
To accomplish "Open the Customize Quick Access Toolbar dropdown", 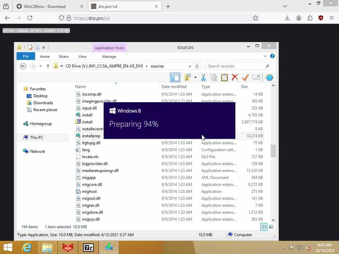I will [x=43, y=47].
